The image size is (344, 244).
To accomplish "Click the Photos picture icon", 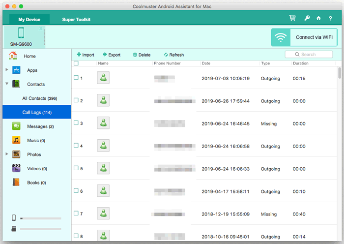I will point(16,154).
